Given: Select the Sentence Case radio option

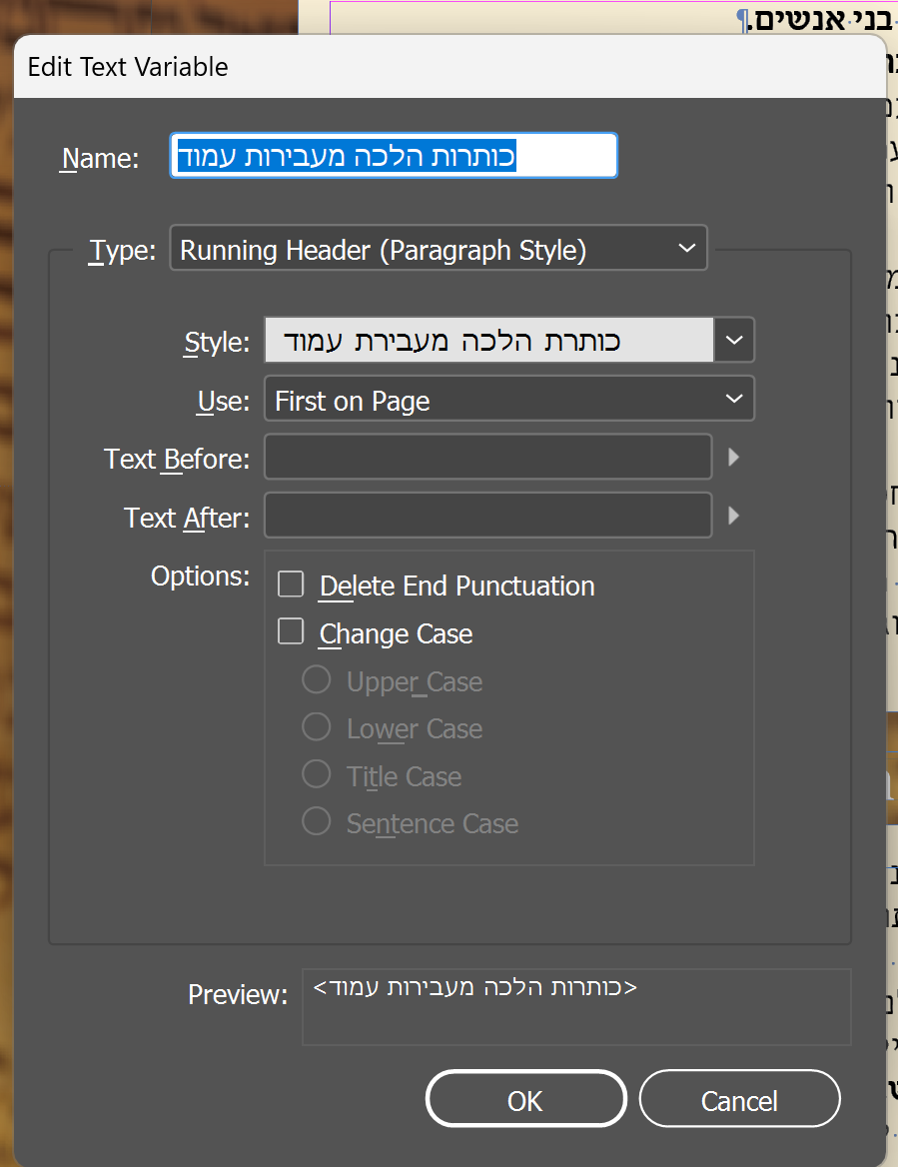Looking at the screenshot, I should [317, 822].
